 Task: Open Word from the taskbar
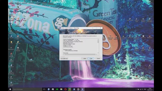click(74, 89)
